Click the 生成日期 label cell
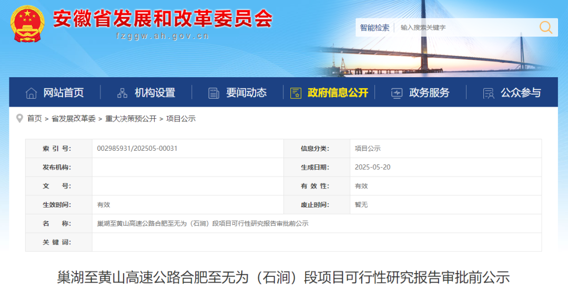Screen dimensions: 568x291 pyautogui.click(x=317, y=167)
